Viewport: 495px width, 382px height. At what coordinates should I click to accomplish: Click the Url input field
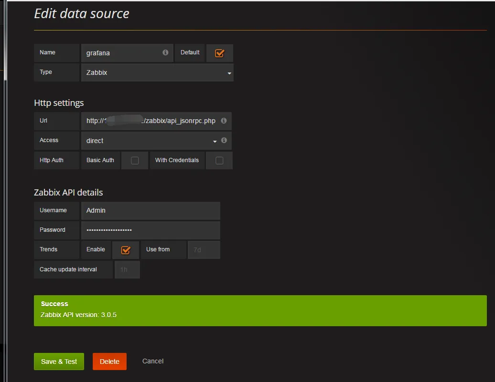pos(156,121)
